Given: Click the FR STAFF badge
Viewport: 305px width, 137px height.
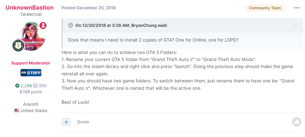Looking at the screenshot, I should pyautogui.click(x=31, y=73).
